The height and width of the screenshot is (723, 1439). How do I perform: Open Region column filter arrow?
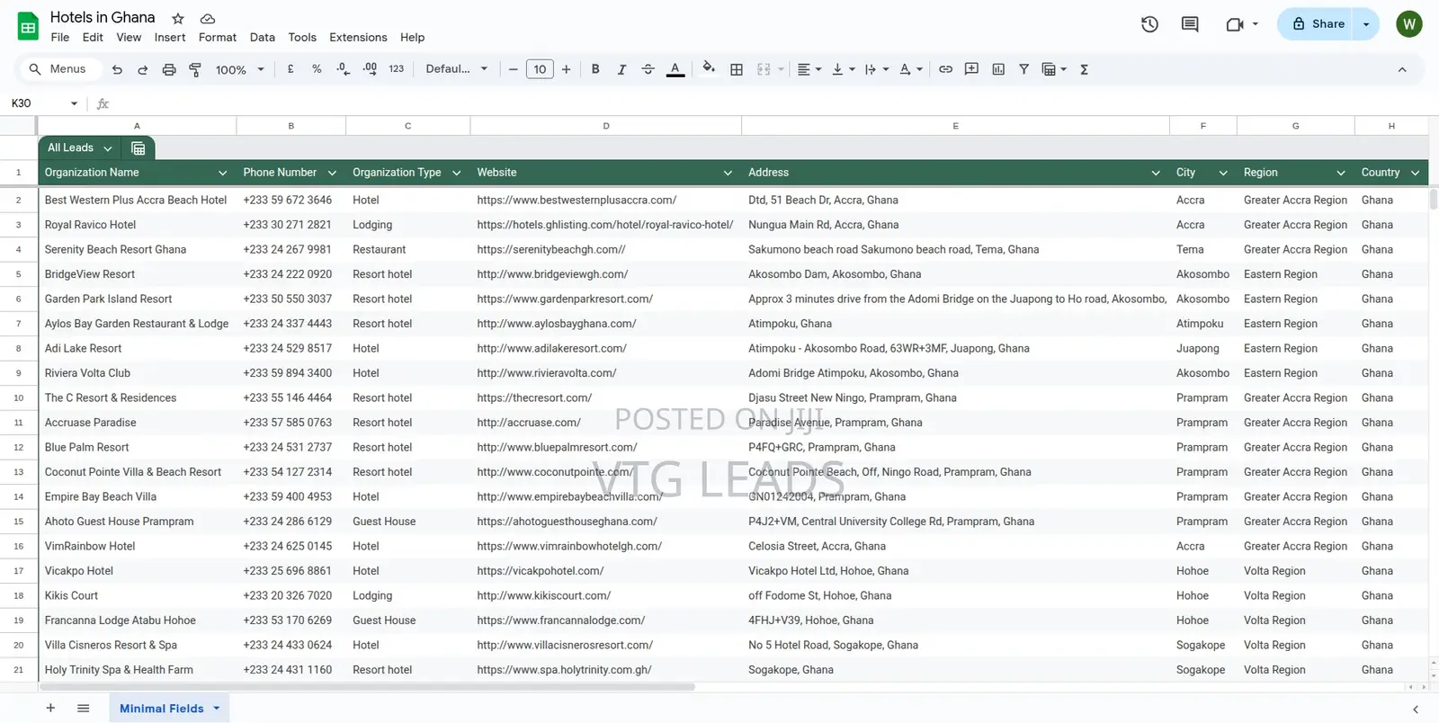(x=1341, y=173)
